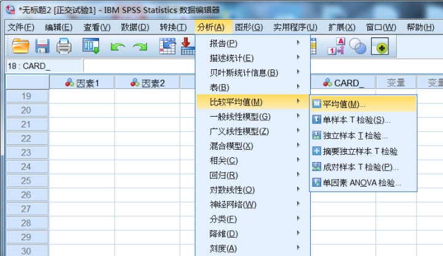Choose 独立样本 T 检验...
Screen dimensions: 443x256
click(x=364, y=135)
